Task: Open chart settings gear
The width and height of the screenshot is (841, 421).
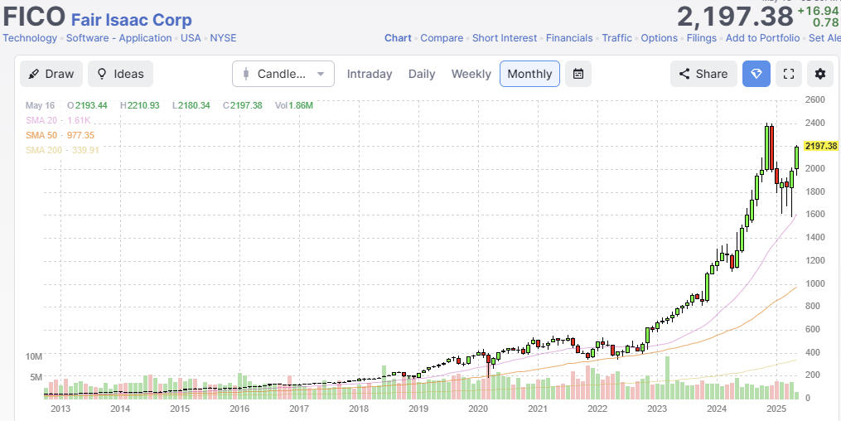Action: (820, 74)
